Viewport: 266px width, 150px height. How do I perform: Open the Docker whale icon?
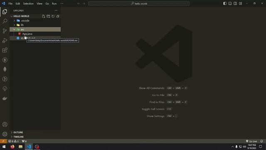click(5, 98)
